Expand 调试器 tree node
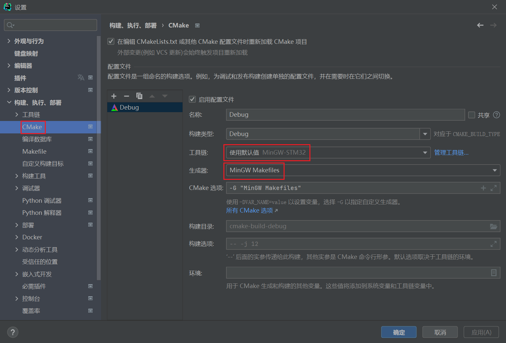This screenshot has width=506, height=343. (x=17, y=188)
